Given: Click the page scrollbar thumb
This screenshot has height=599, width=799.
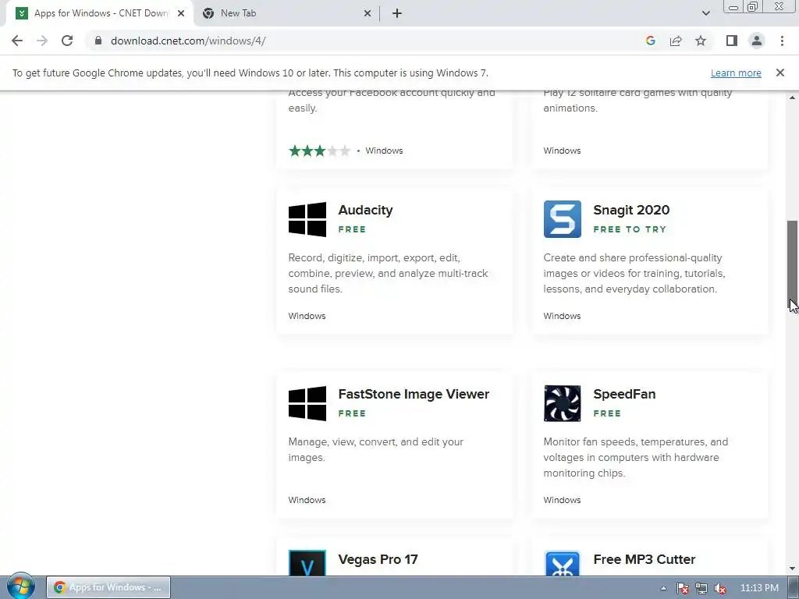Looking at the screenshot, I should (793, 264).
